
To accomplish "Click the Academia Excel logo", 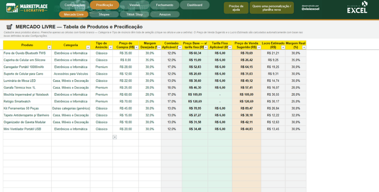I will 358,7.
